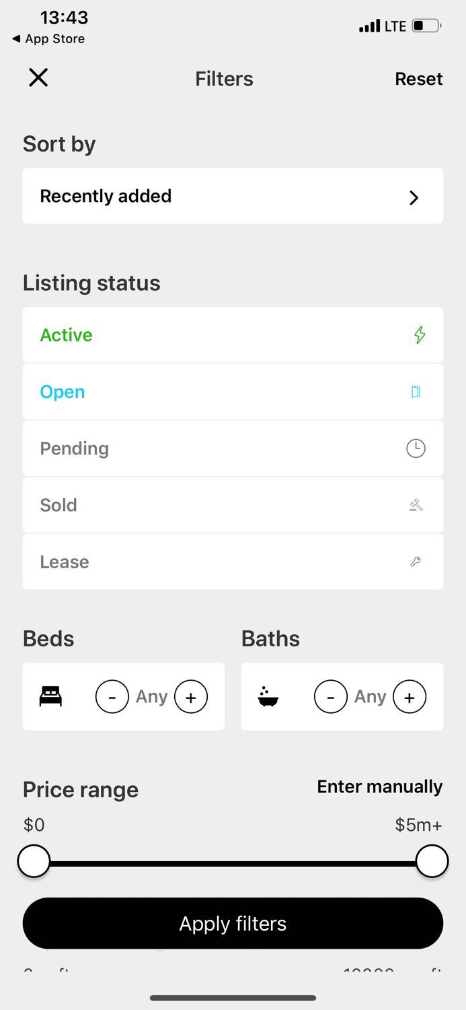Tap the gavel icon for Sold

(x=416, y=505)
